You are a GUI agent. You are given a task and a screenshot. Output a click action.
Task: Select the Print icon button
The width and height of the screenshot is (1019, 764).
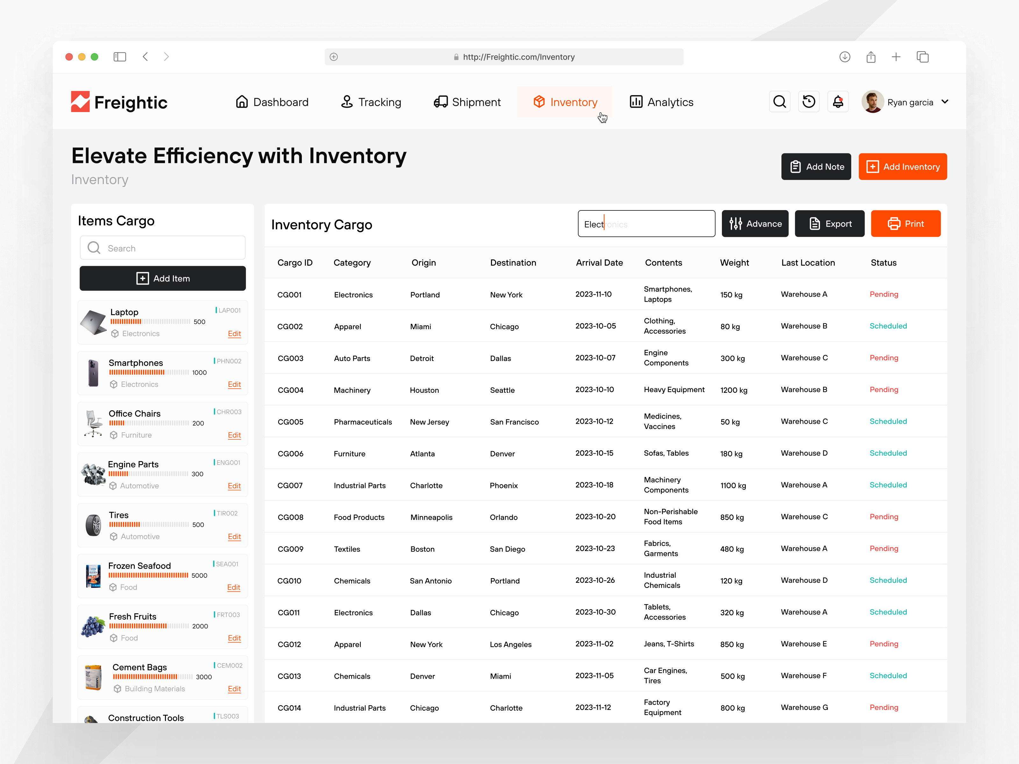(x=894, y=224)
